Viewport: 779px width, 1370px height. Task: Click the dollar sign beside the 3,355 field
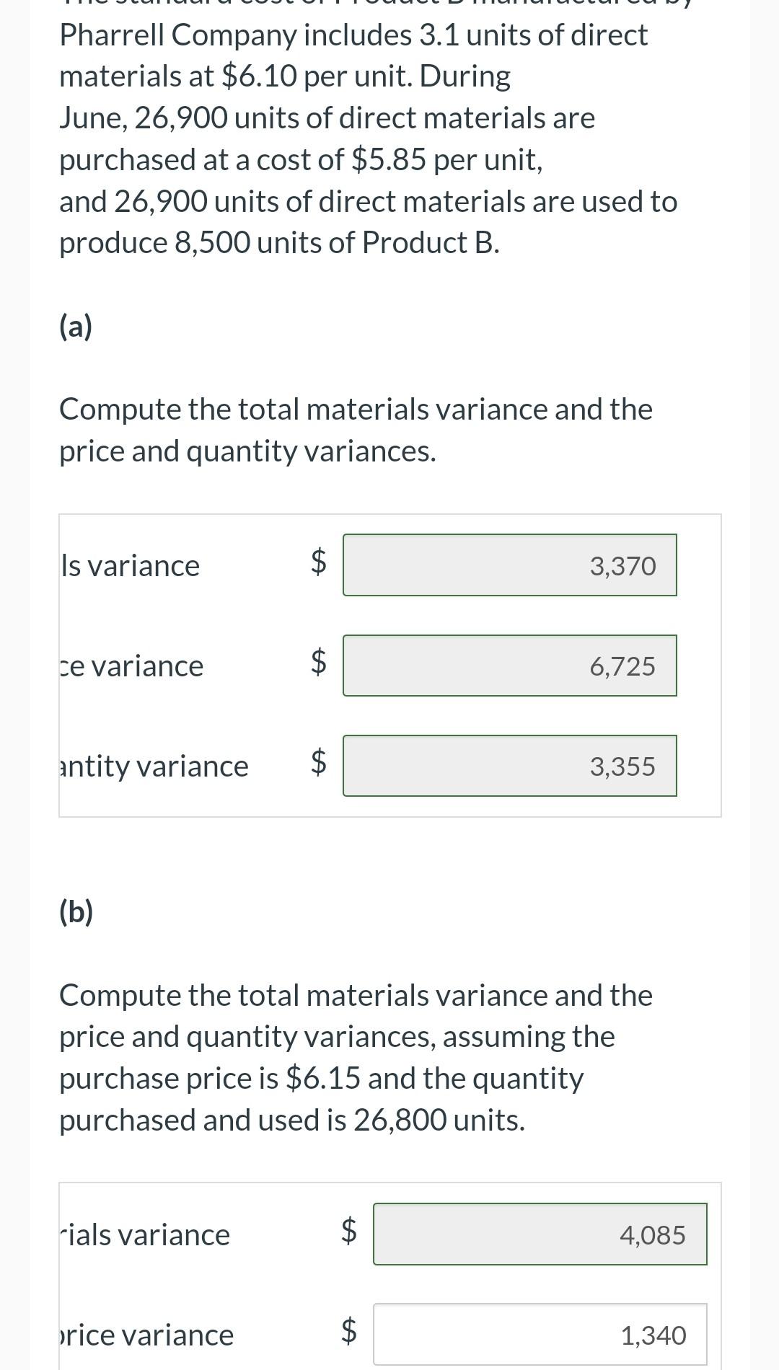tap(318, 762)
